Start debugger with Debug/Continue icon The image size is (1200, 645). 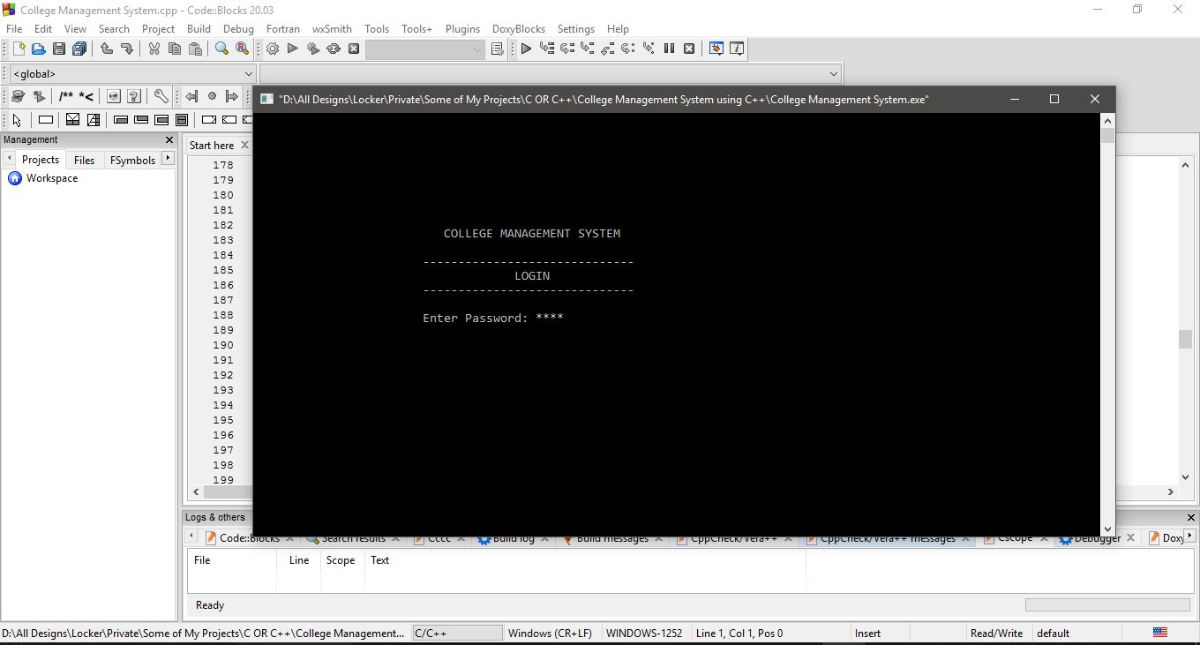coord(526,49)
